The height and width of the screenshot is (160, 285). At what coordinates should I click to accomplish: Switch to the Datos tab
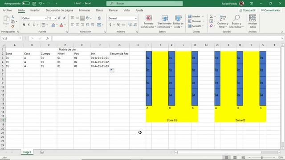pos(100,10)
